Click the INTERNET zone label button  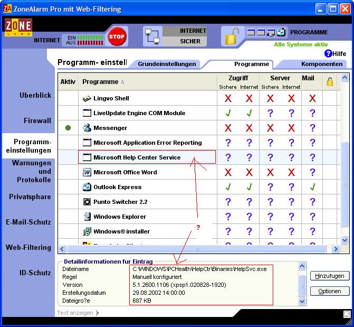coord(185,31)
